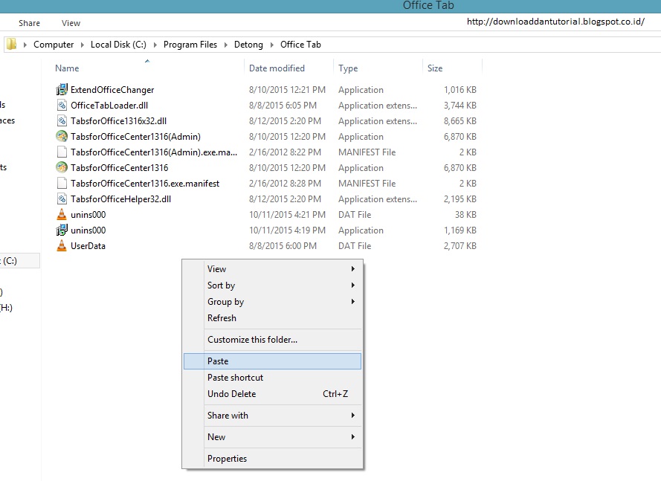Open the Share with submenu

coord(273,416)
